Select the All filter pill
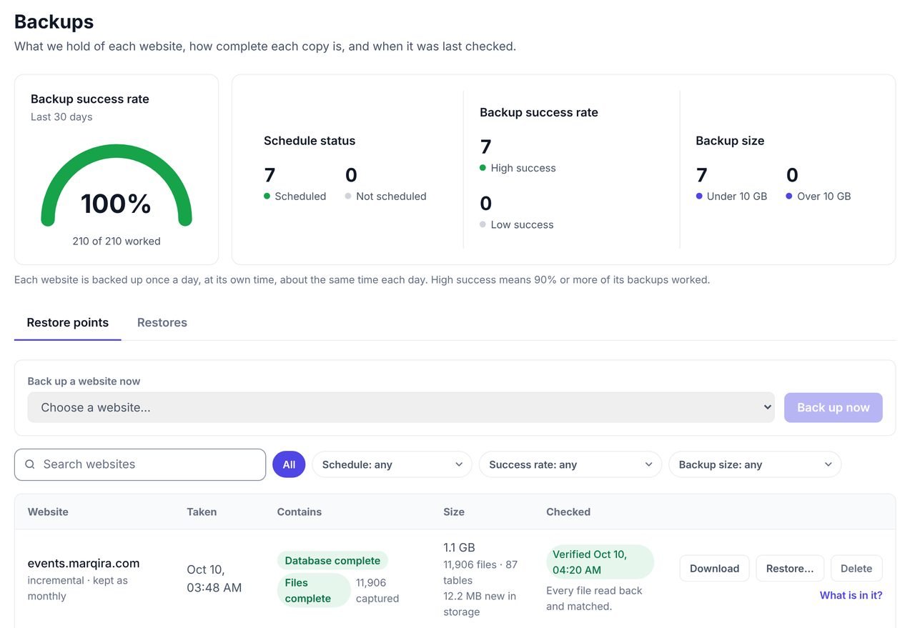The image size is (915, 628). coord(289,464)
